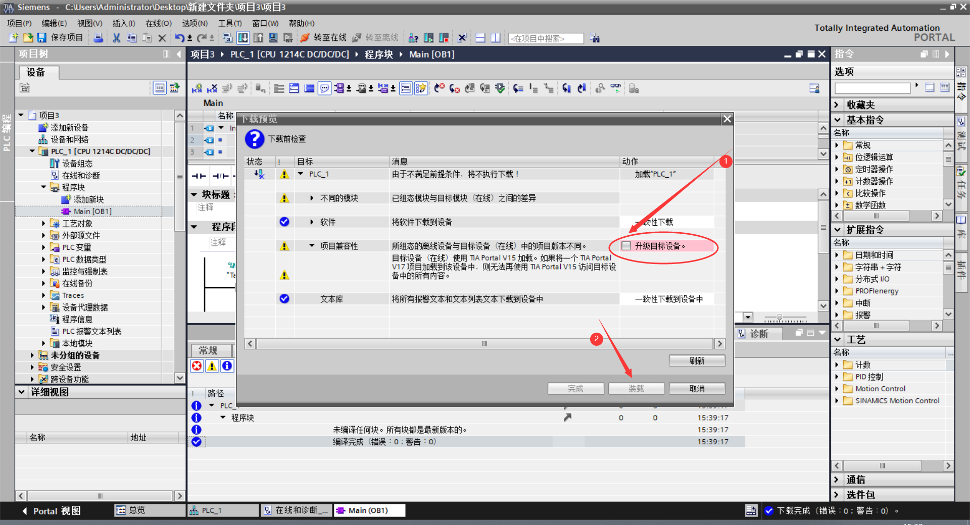Switch to 在线和诊断 taskbar tab
Screen dimensions: 970x525
pos(296,510)
